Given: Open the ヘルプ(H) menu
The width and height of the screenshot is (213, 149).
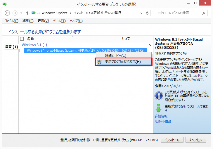Looking at the screenshot, I should pos(76,21).
